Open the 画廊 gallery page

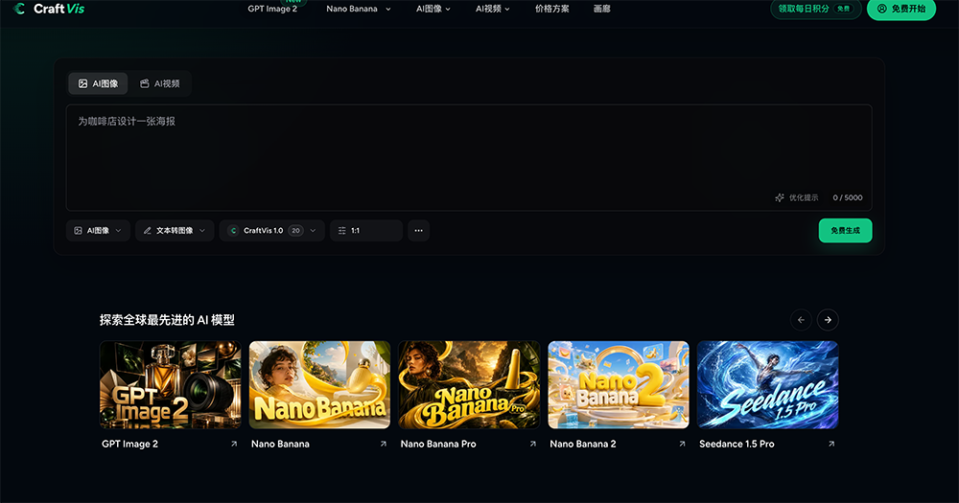click(x=602, y=9)
